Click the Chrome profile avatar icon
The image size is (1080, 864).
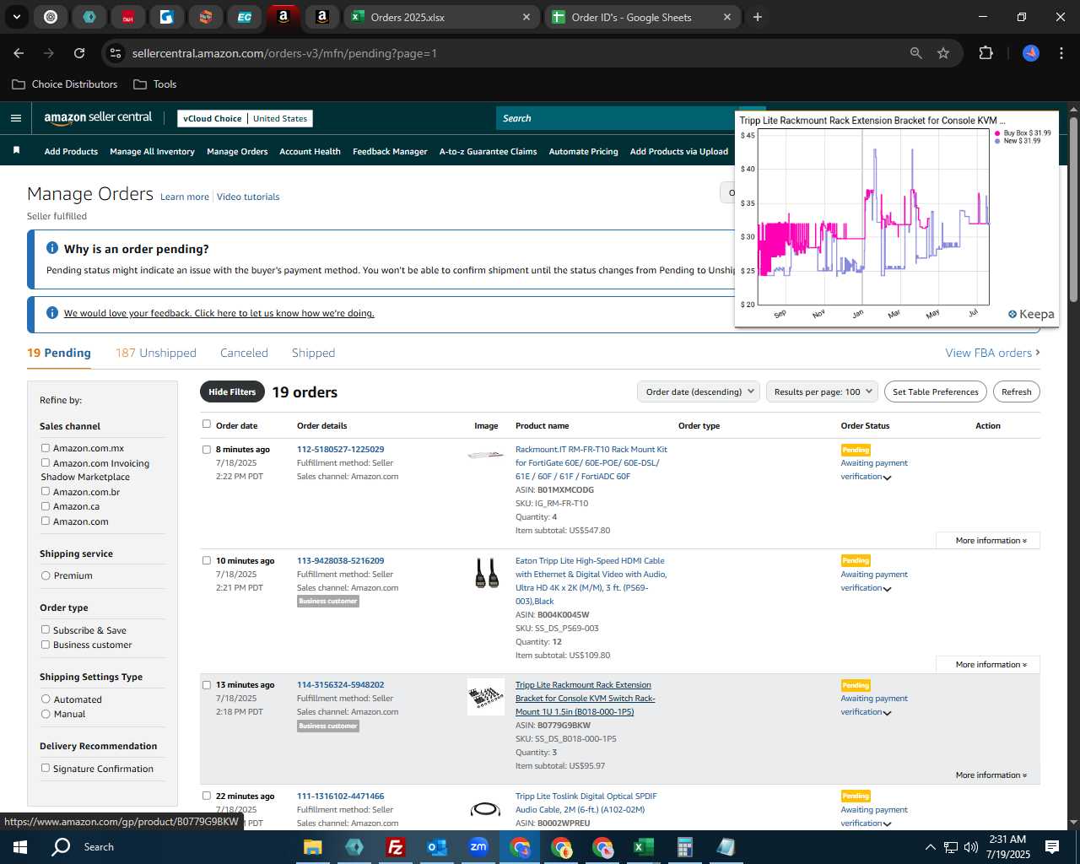coord(1031,53)
